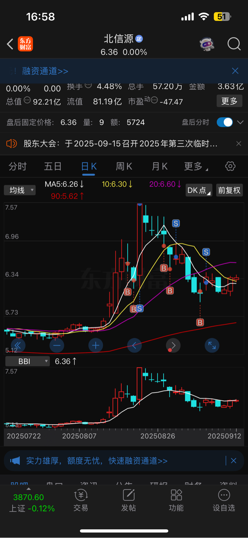Screen dimensions: 248x538
Task: Tap the back arrow icon
Action: (x=10, y=44)
